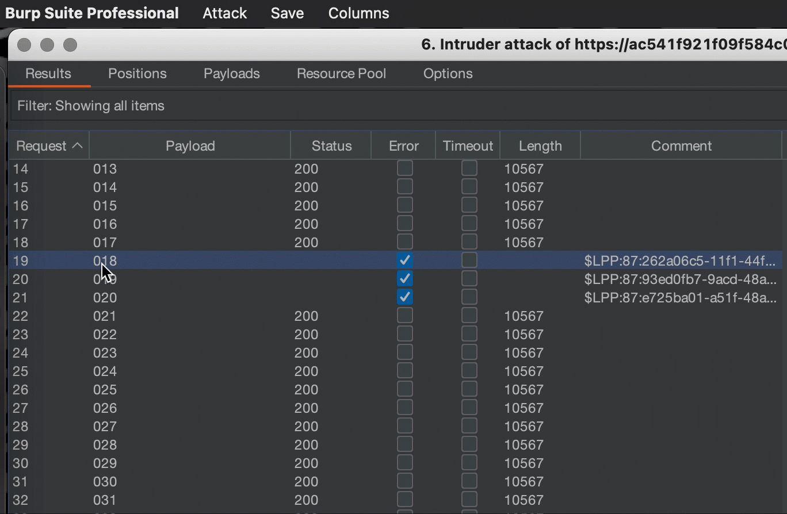Select payload 021 cell
Screen dimensions: 787x514
[105, 316]
